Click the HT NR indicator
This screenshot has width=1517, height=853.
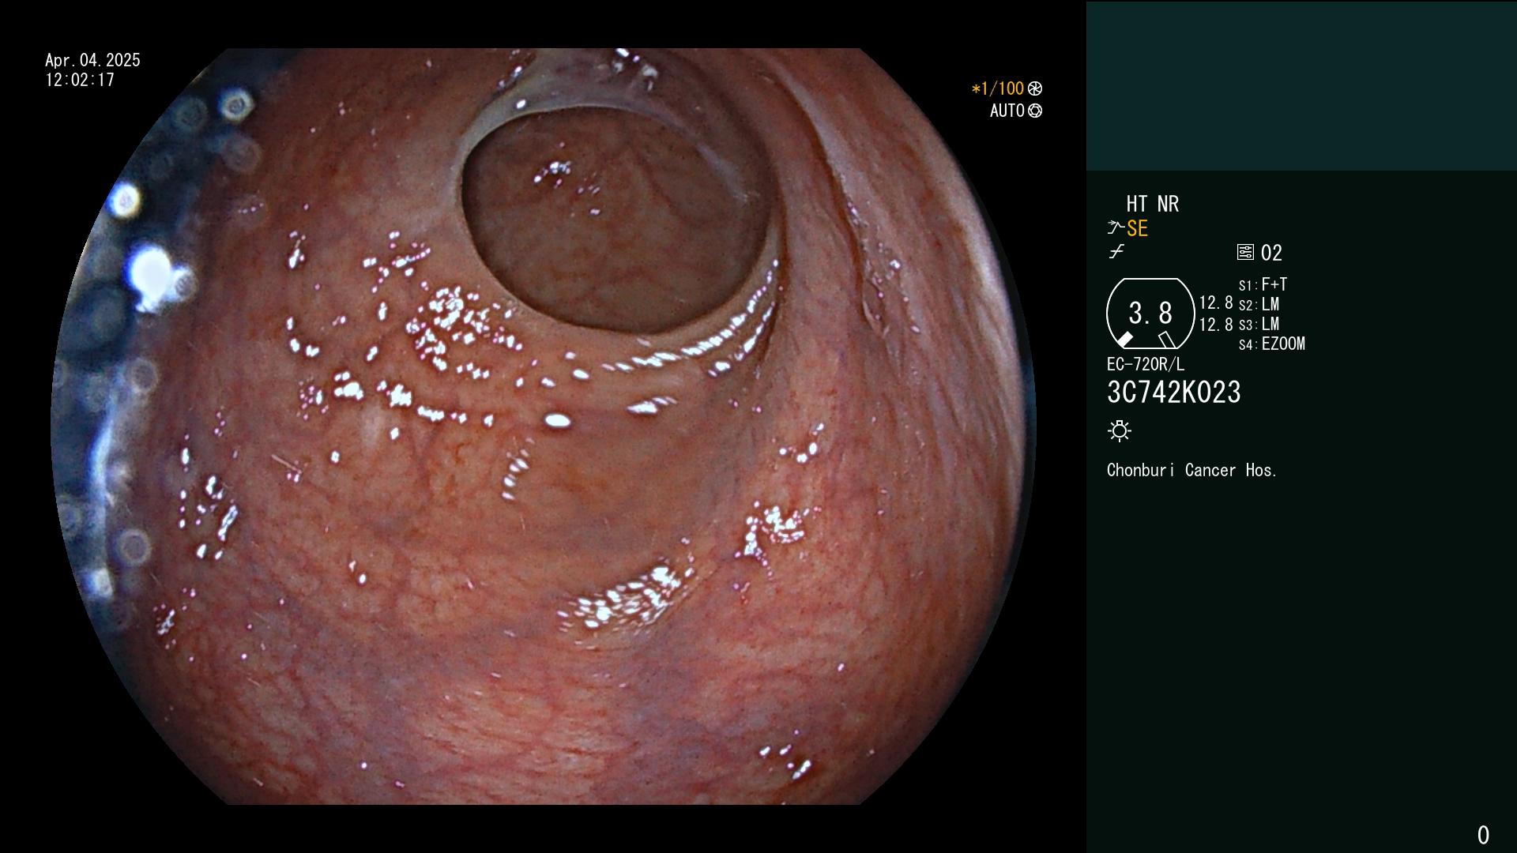pos(1152,205)
